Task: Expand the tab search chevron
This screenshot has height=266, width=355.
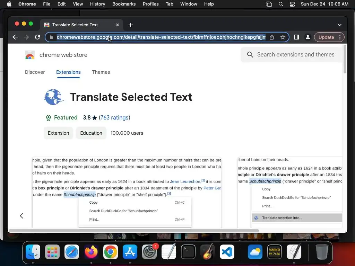Action: pos(340,25)
